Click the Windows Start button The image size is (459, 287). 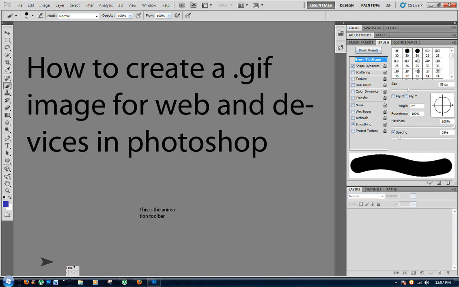click(8, 282)
